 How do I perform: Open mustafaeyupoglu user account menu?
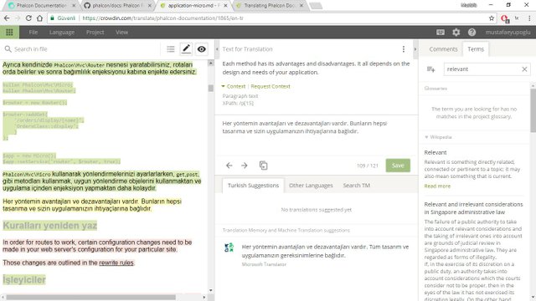pyautogui.click(x=508, y=32)
